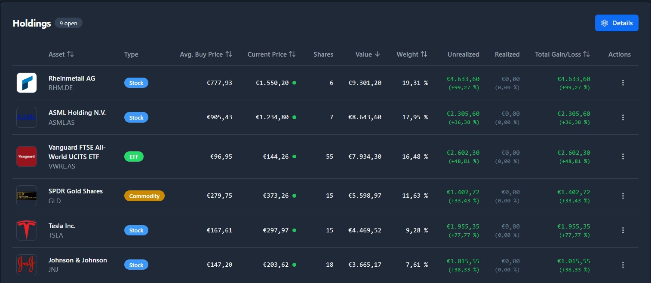Click the green live-price dot for Rheinmetall
The image size is (651, 283).
tap(294, 83)
